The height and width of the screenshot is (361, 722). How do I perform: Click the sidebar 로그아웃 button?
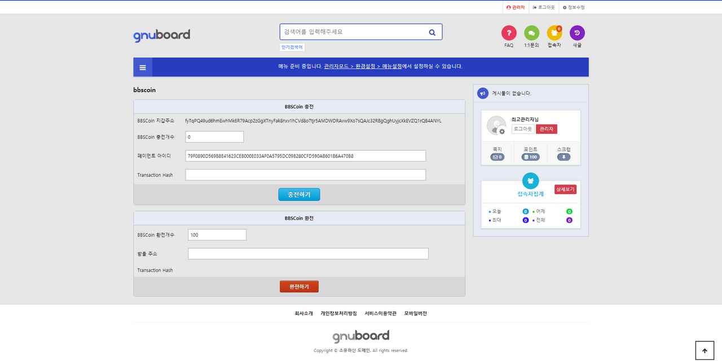pos(523,129)
